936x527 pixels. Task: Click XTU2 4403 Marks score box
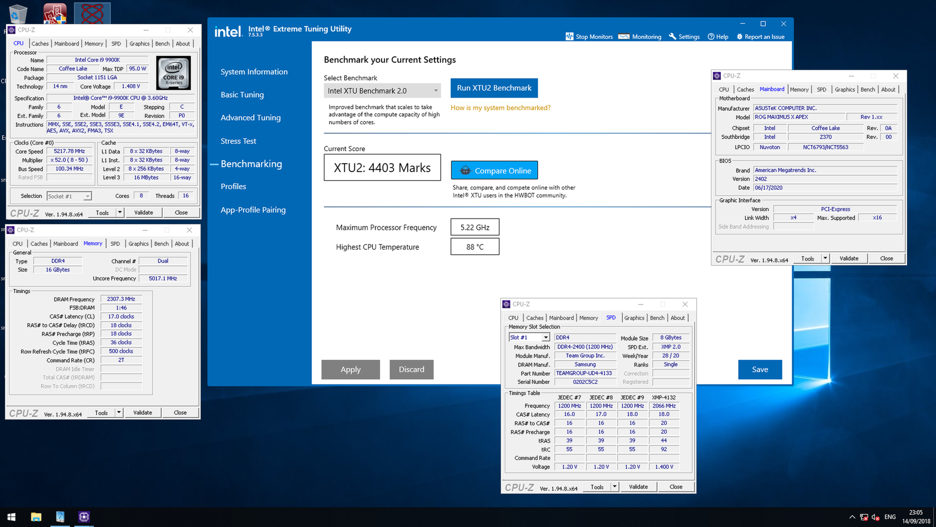382,167
